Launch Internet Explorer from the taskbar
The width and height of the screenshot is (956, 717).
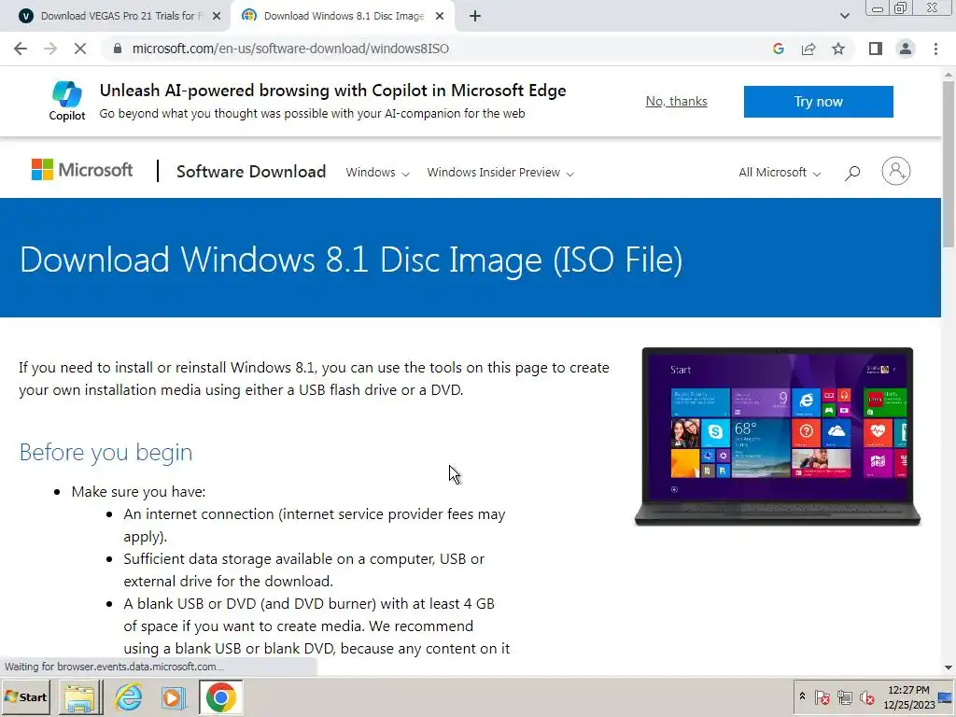click(128, 696)
